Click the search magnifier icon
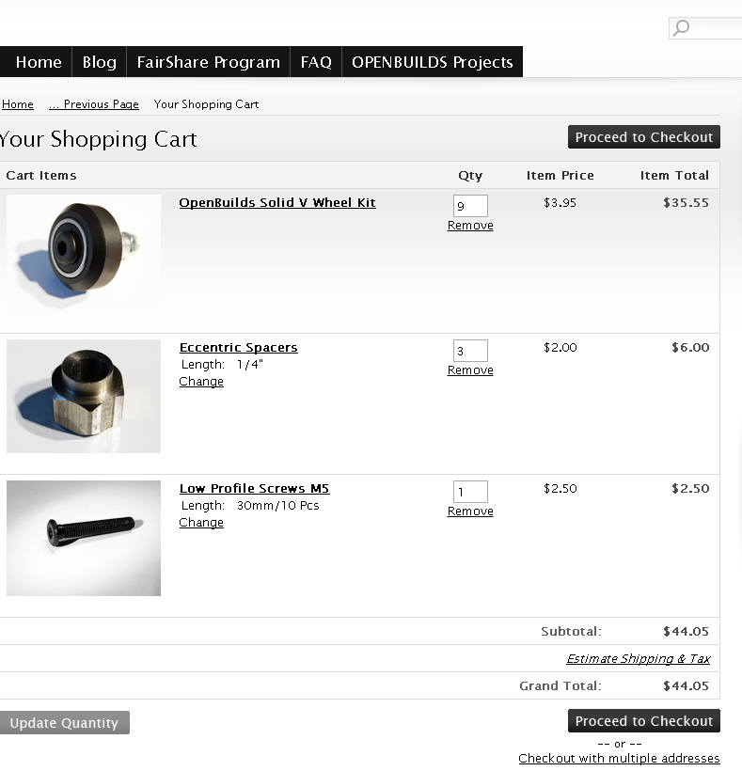The height and width of the screenshot is (771, 742). click(682, 28)
